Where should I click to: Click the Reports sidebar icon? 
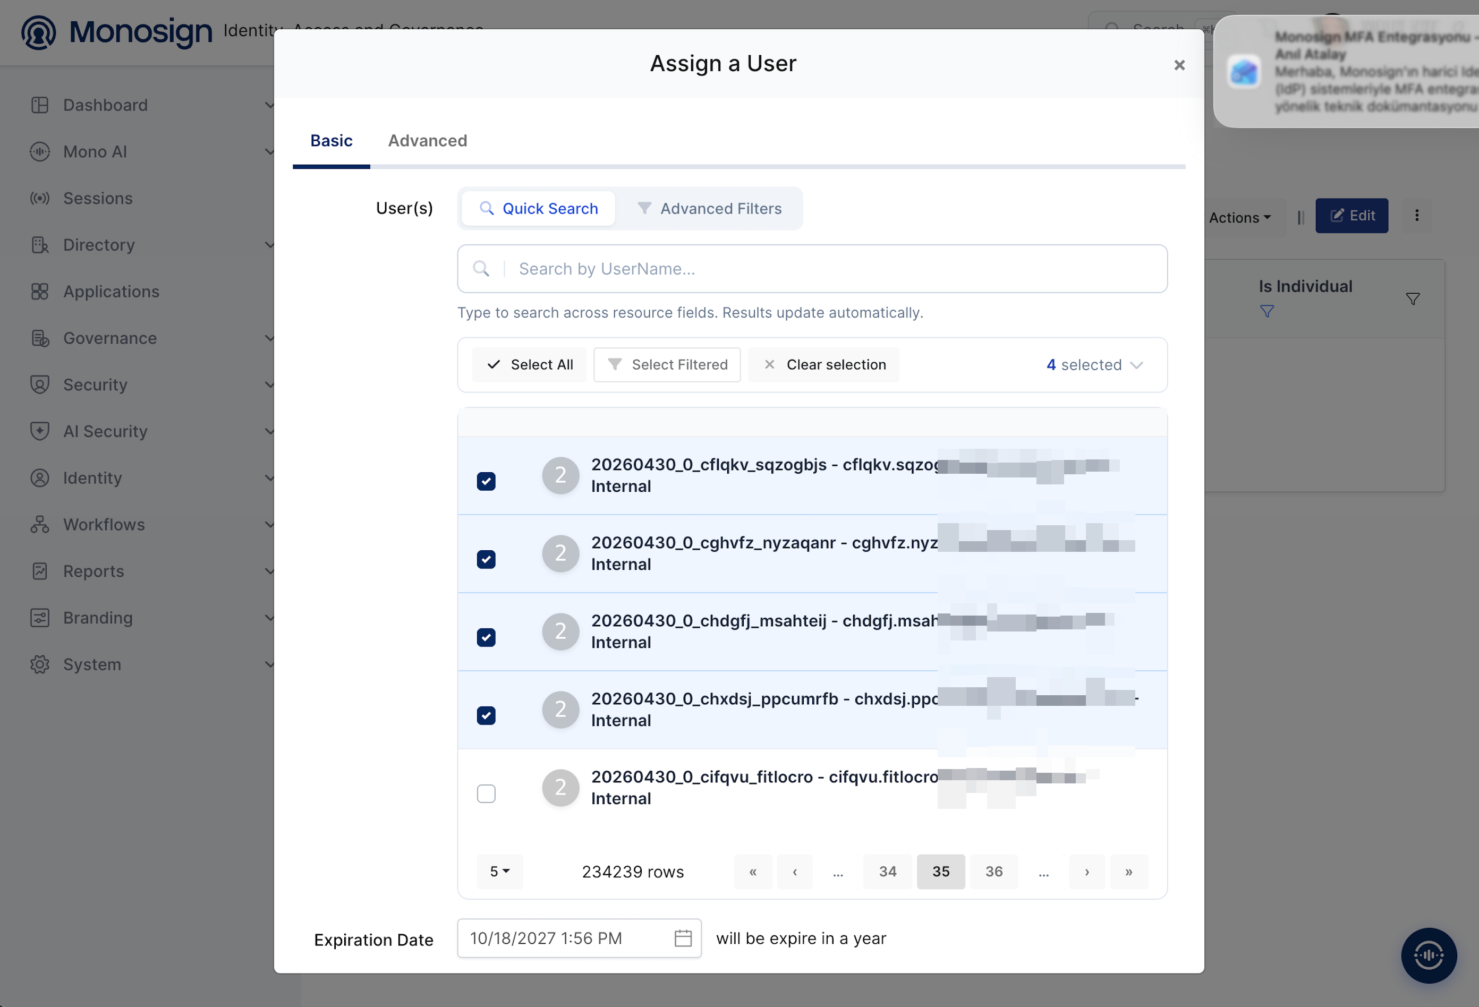(x=39, y=570)
